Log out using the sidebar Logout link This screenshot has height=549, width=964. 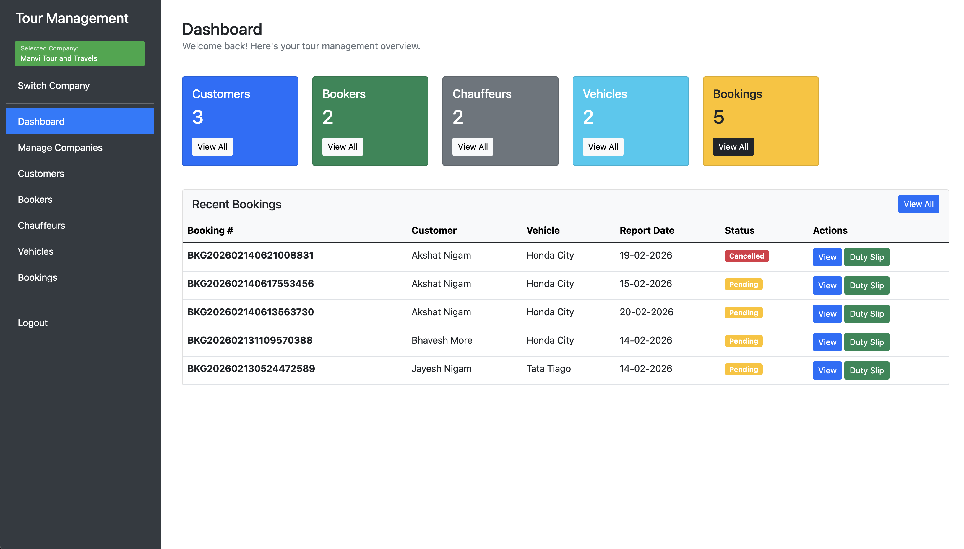click(x=33, y=323)
